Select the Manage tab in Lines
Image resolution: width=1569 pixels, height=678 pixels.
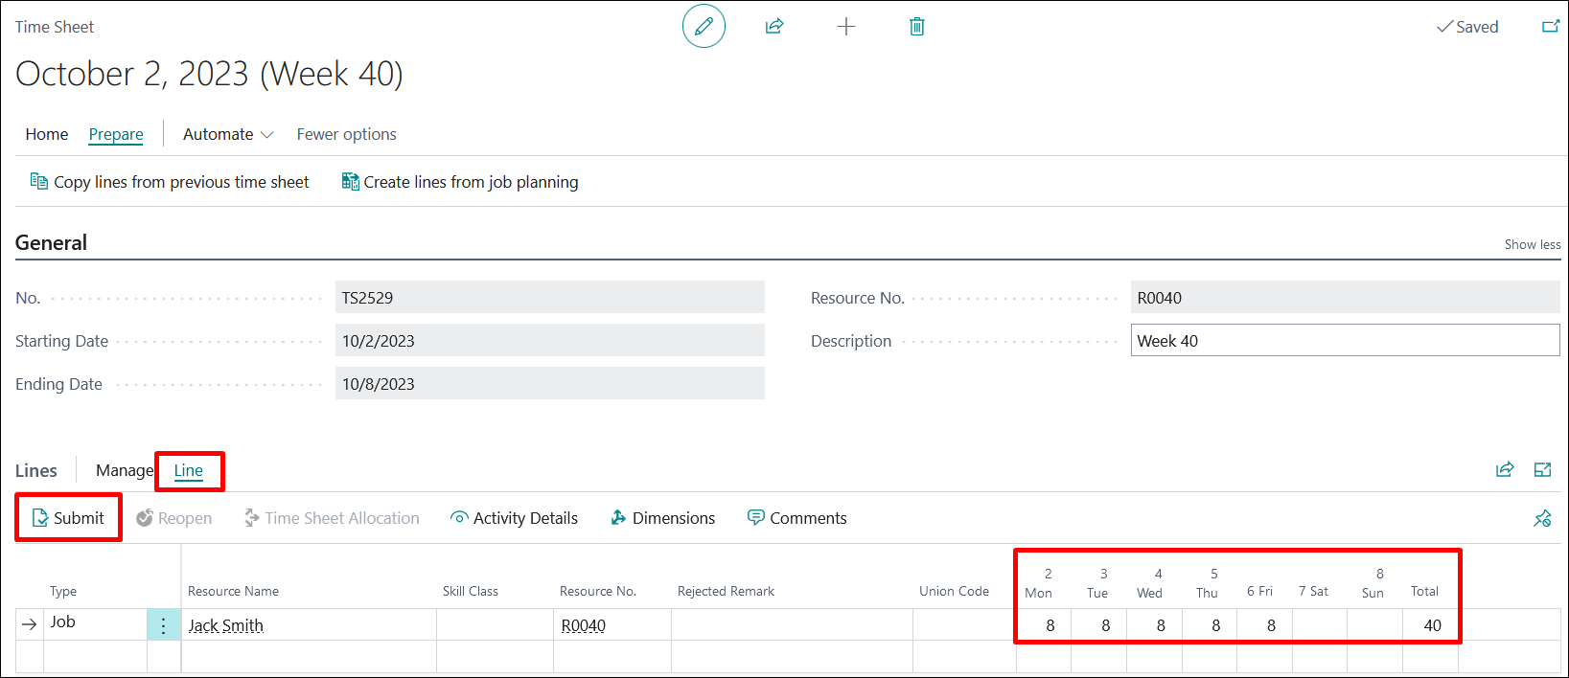pyautogui.click(x=124, y=470)
